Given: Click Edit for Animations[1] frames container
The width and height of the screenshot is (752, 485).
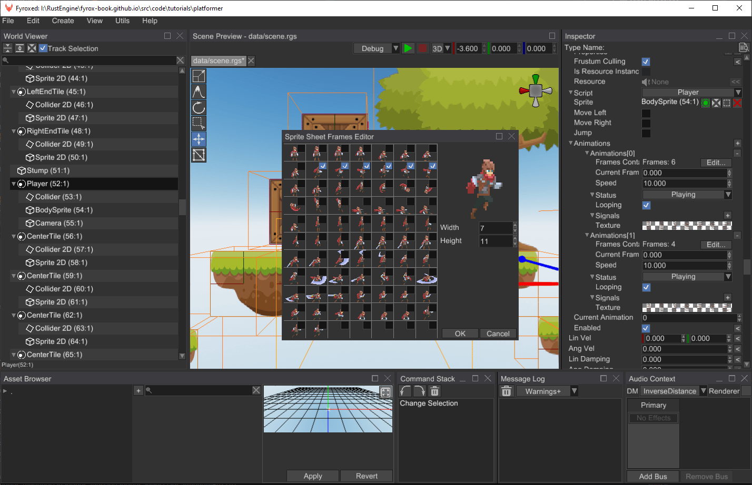Looking at the screenshot, I should [716, 245].
